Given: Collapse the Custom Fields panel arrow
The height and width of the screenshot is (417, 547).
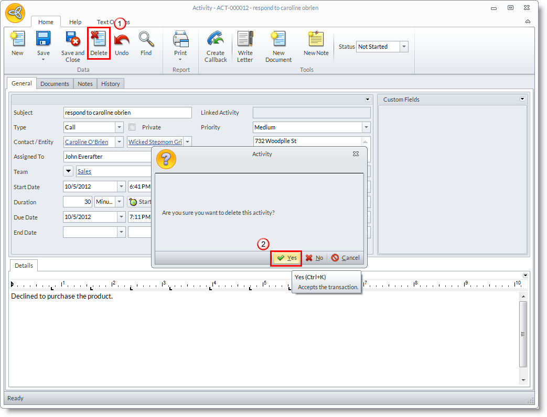Looking at the screenshot, I should [522, 99].
